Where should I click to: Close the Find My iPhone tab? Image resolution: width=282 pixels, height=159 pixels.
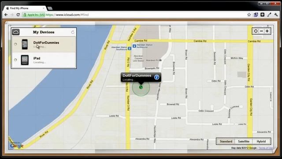point(44,8)
